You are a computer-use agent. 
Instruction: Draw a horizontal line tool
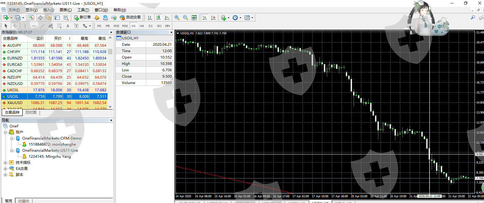[x=34, y=26]
